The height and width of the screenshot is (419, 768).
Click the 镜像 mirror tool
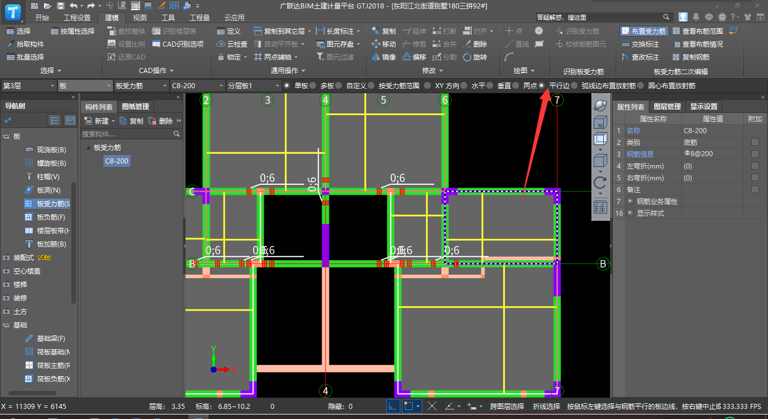pyautogui.click(x=384, y=57)
